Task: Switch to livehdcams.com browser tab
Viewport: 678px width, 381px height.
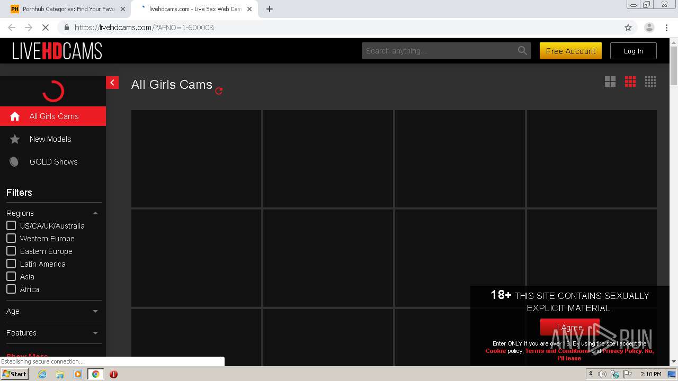Action: click(195, 9)
